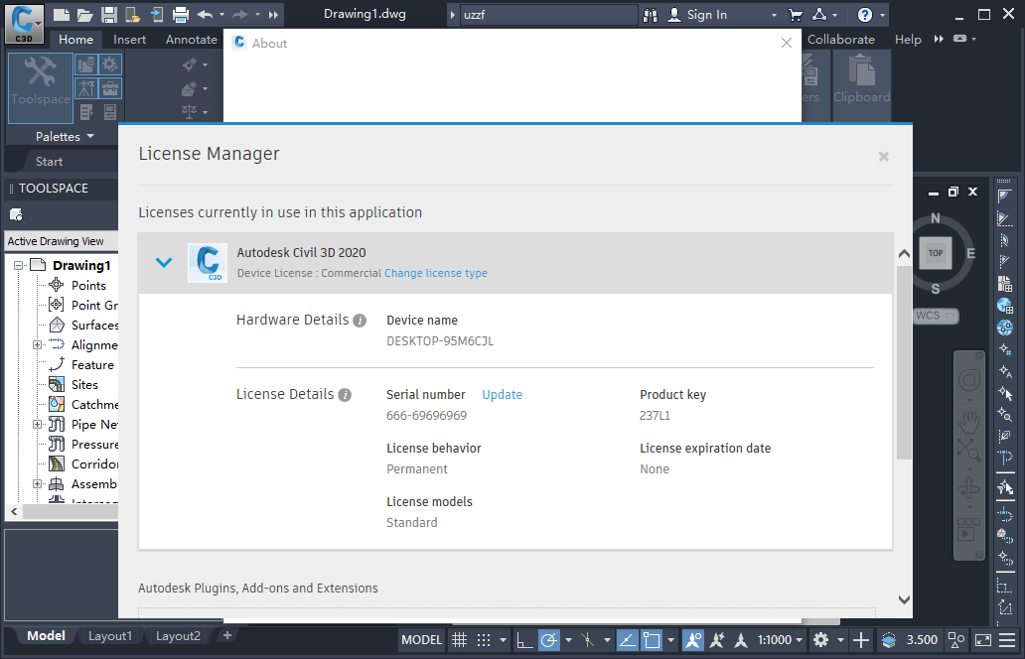Select the Surfaces item in Toolspace tree

94,326
